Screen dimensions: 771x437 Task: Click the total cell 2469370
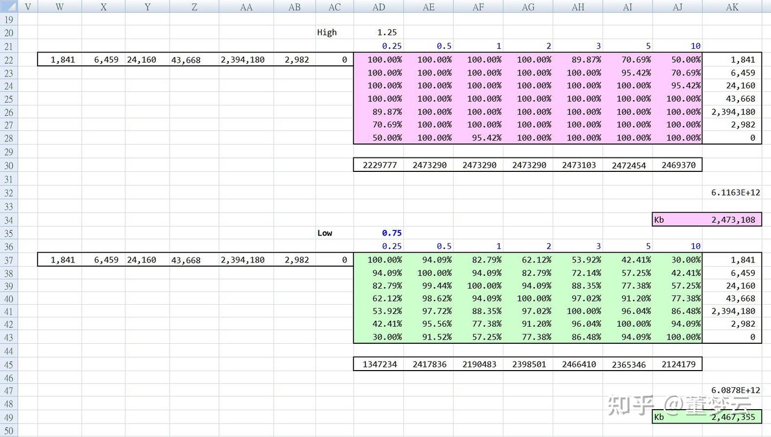(677, 165)
